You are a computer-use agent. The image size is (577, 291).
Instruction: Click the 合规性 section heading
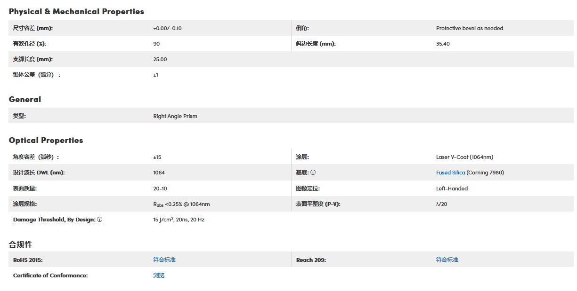click(x=20, y=244)
